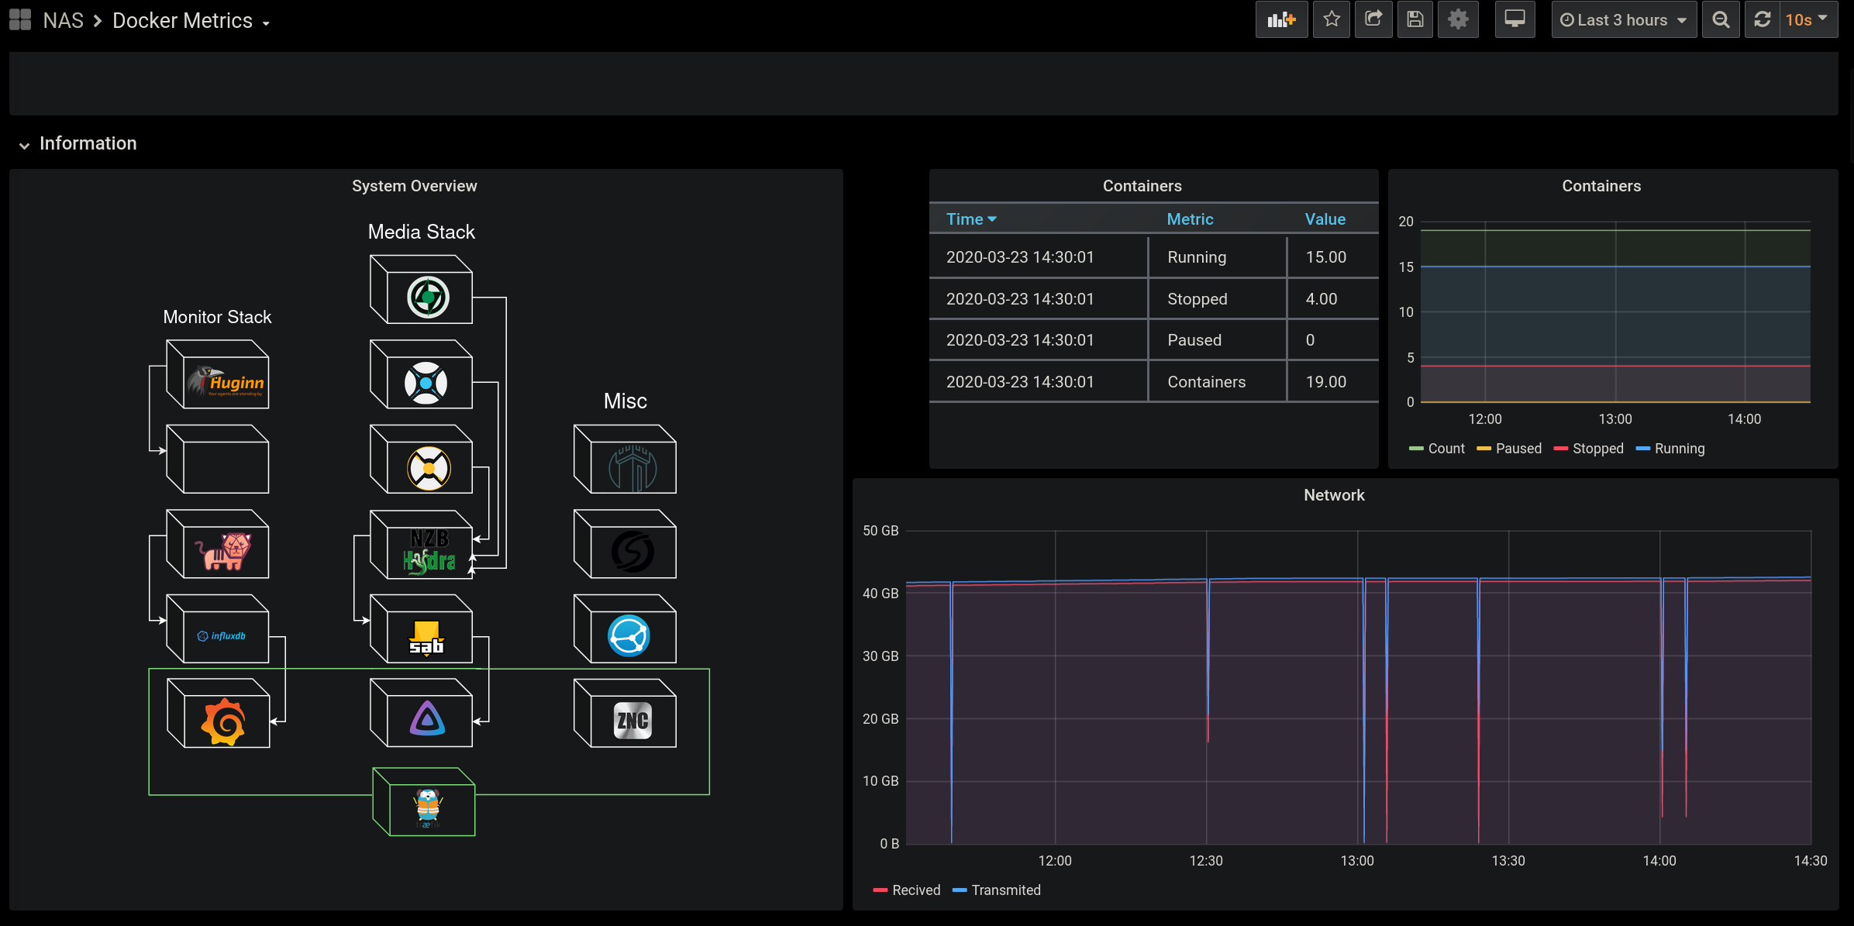Open Last 3 hours time picker
The width and height of the screenshot is (1854, 926).
point(1624,19)
